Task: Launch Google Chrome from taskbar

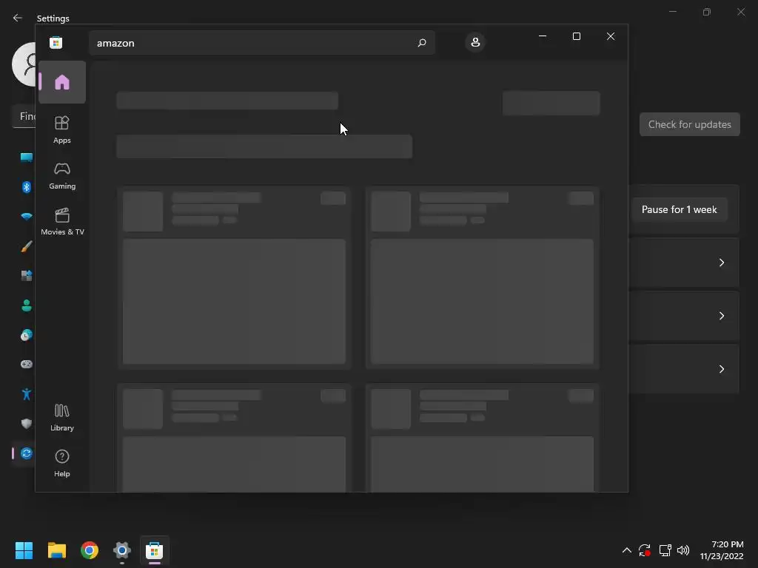Action: coord(90,550)
